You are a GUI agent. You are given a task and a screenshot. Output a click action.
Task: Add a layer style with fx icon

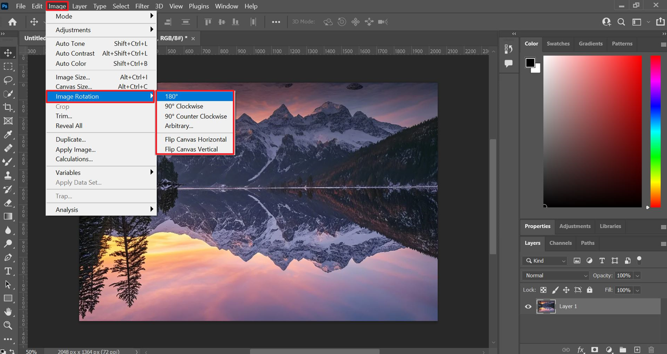tap(580, 350)
